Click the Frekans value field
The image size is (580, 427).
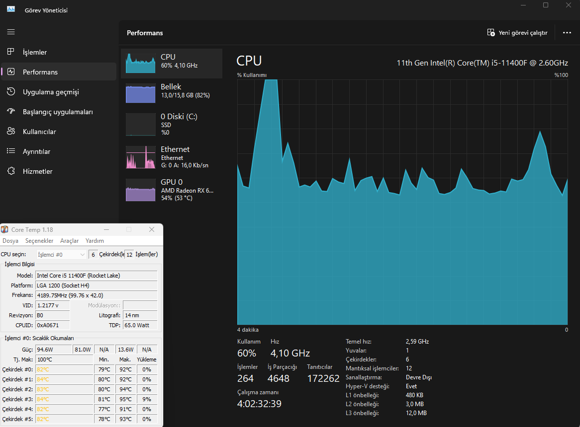tap(97, 295)
